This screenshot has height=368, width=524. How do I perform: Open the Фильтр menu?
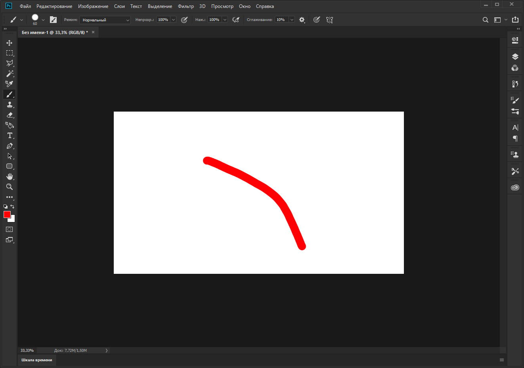pyautogui.click(x=186, y=6)
